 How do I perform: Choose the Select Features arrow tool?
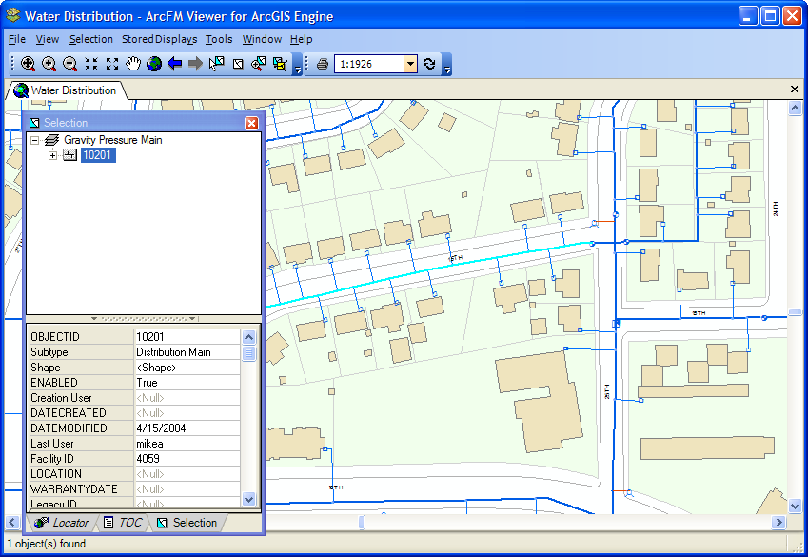click(216, 64)
